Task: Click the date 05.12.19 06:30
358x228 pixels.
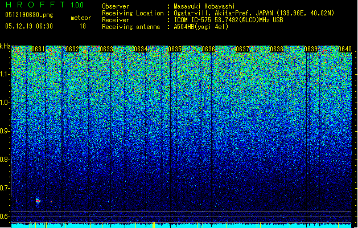Action: [x=29, y=26]
